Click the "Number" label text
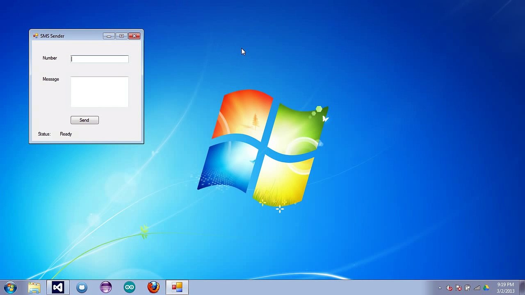This screenshot has width=525, height=295. pyautogui.click(x=50, y=58)
